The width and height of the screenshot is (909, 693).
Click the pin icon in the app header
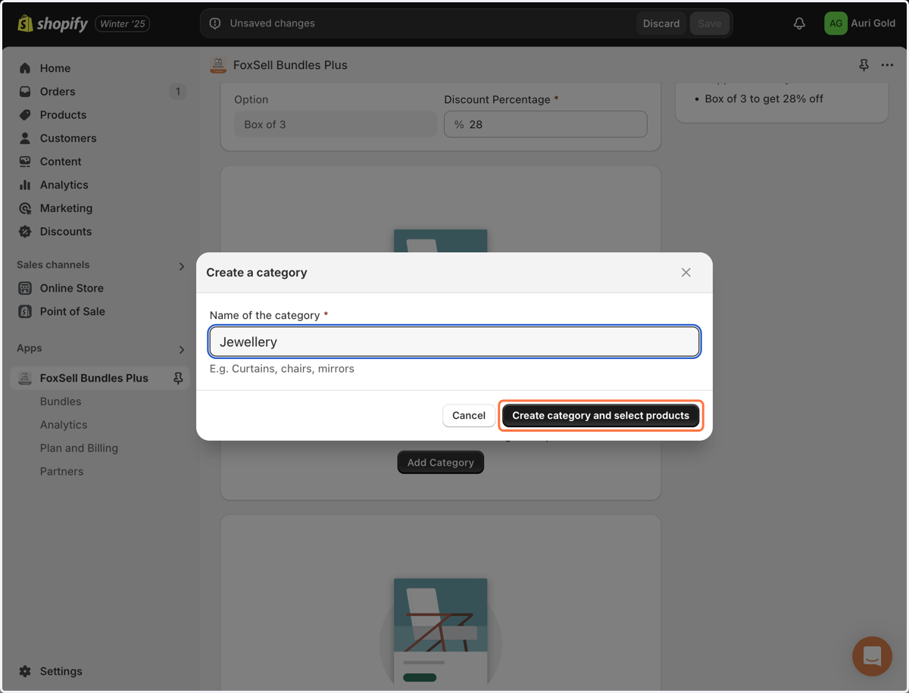pyautogui.click(x=864, y=66)
